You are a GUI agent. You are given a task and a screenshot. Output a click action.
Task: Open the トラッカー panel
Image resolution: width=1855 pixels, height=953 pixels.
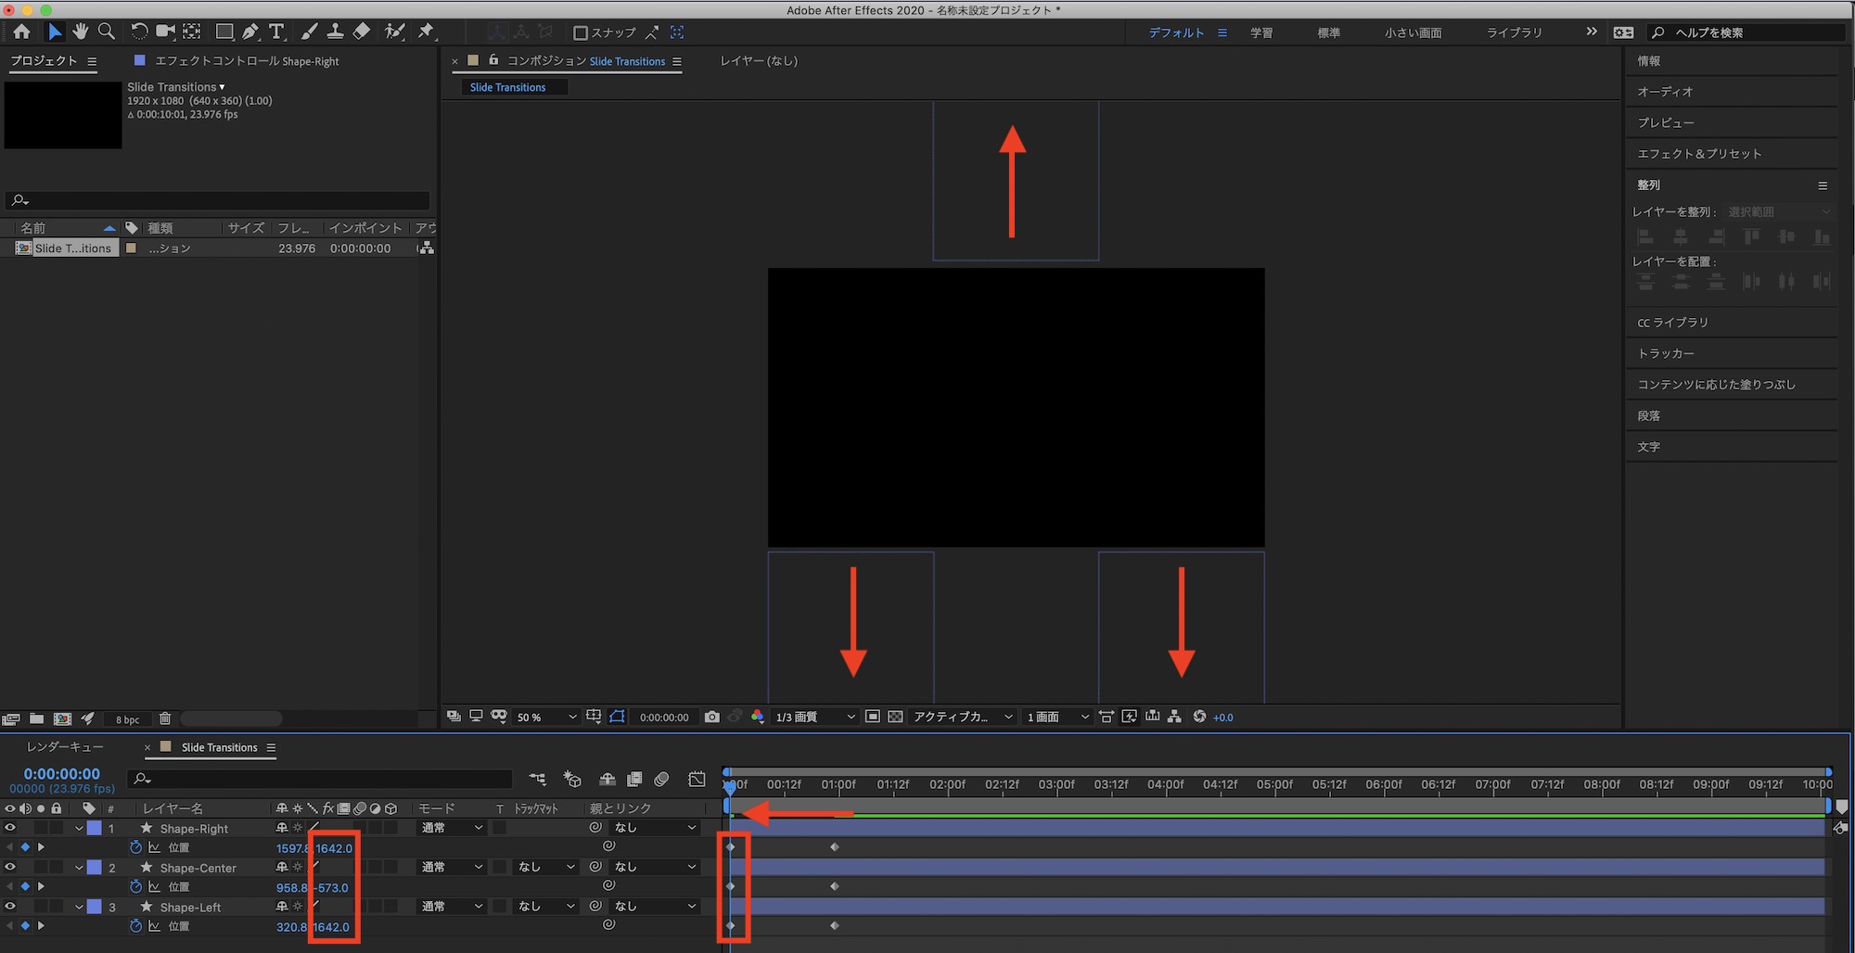[1666, 353]
